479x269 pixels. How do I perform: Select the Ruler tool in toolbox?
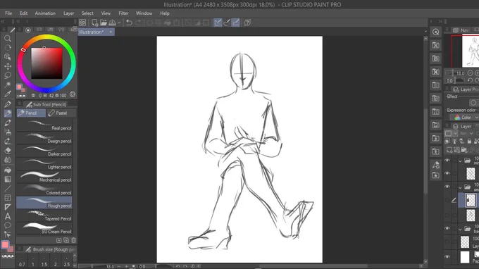click(8, 207)
